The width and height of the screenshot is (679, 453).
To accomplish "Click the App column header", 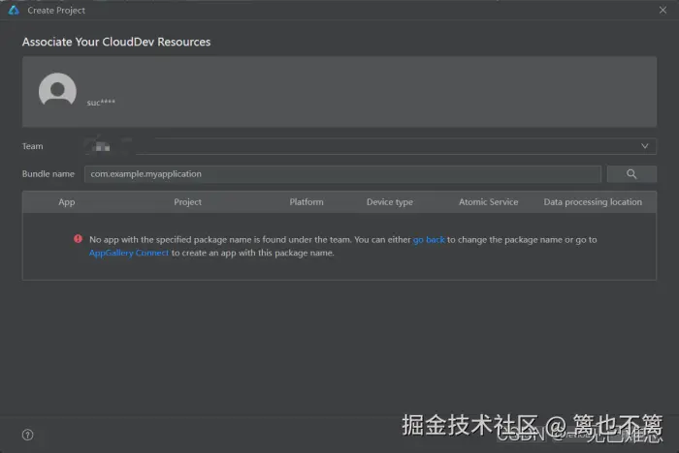I will (x=67, y=202).
